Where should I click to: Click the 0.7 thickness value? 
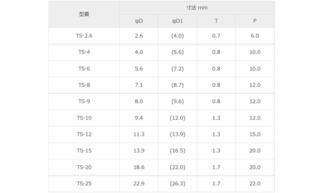coord(216,36)
